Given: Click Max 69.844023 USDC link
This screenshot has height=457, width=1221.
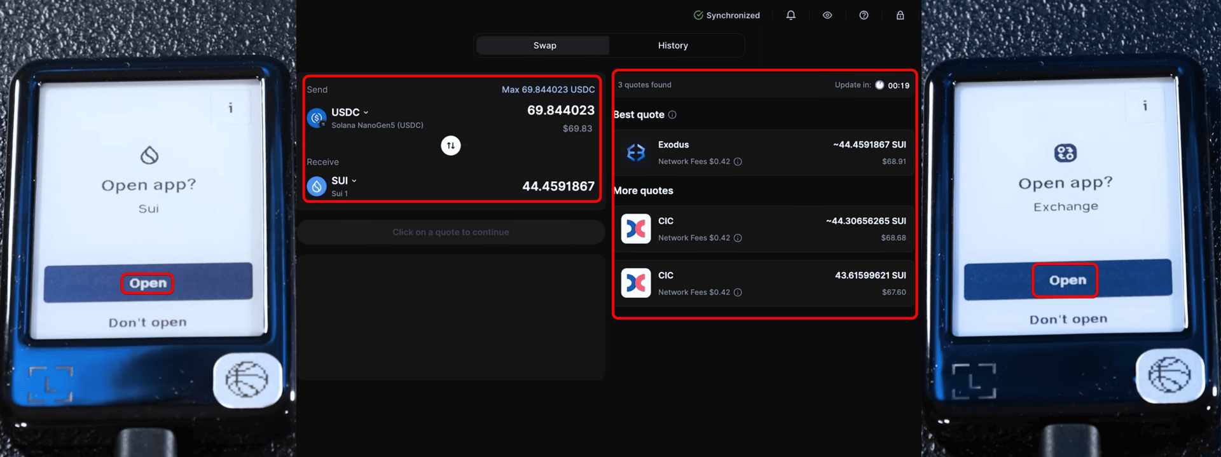Looking at the screenshot, I should click(548, 90).
